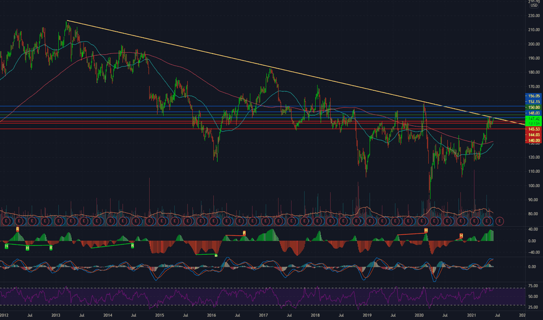Click the USD currency label
The height and width of the screenshot is (320, 543).
click(534, 5)
